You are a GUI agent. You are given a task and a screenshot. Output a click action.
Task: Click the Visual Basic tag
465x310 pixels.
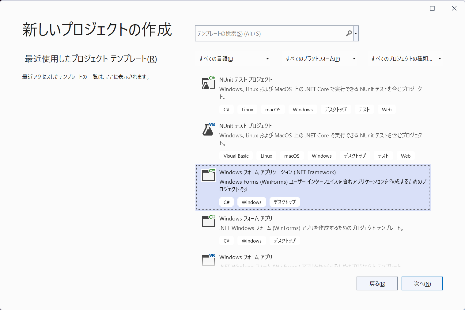coord(236,156)
